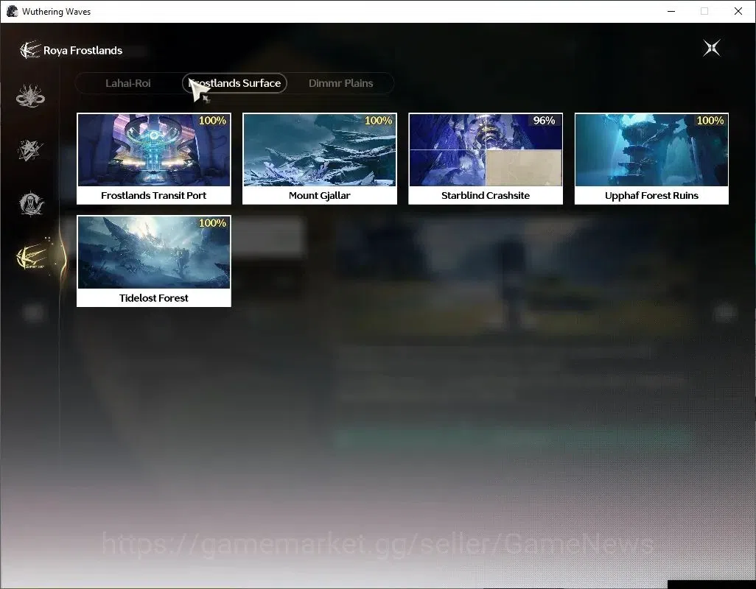Select the third region emblem in sidebar

pyautogui.click(x=32, y=204)
